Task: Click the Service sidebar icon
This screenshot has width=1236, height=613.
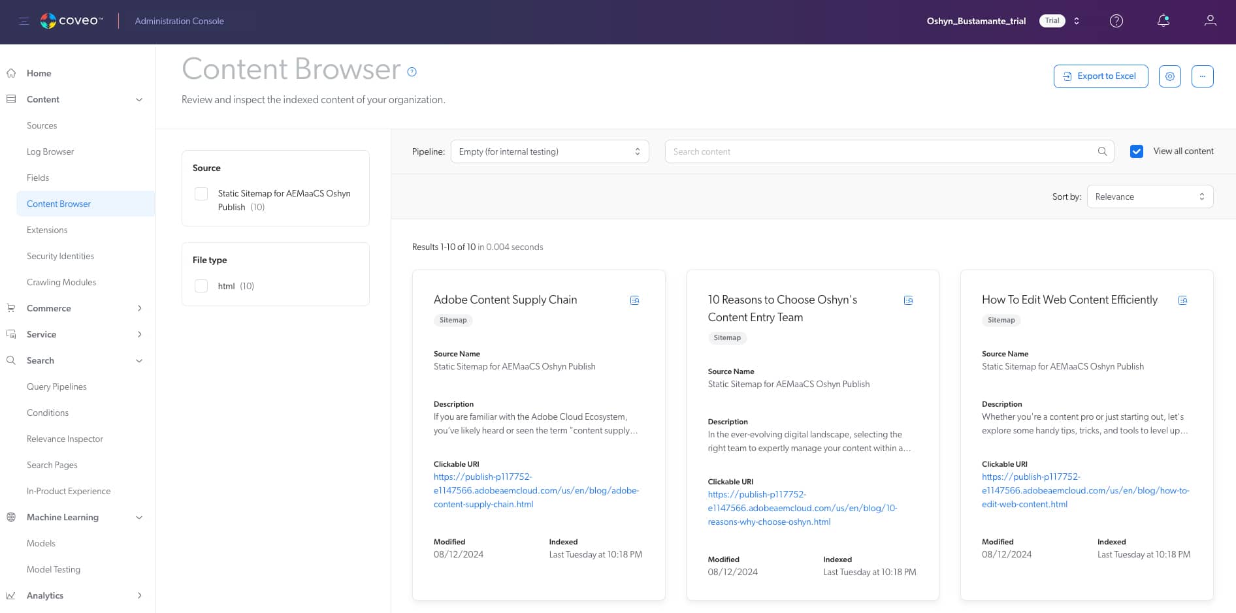Action: [x=10, y=334]
